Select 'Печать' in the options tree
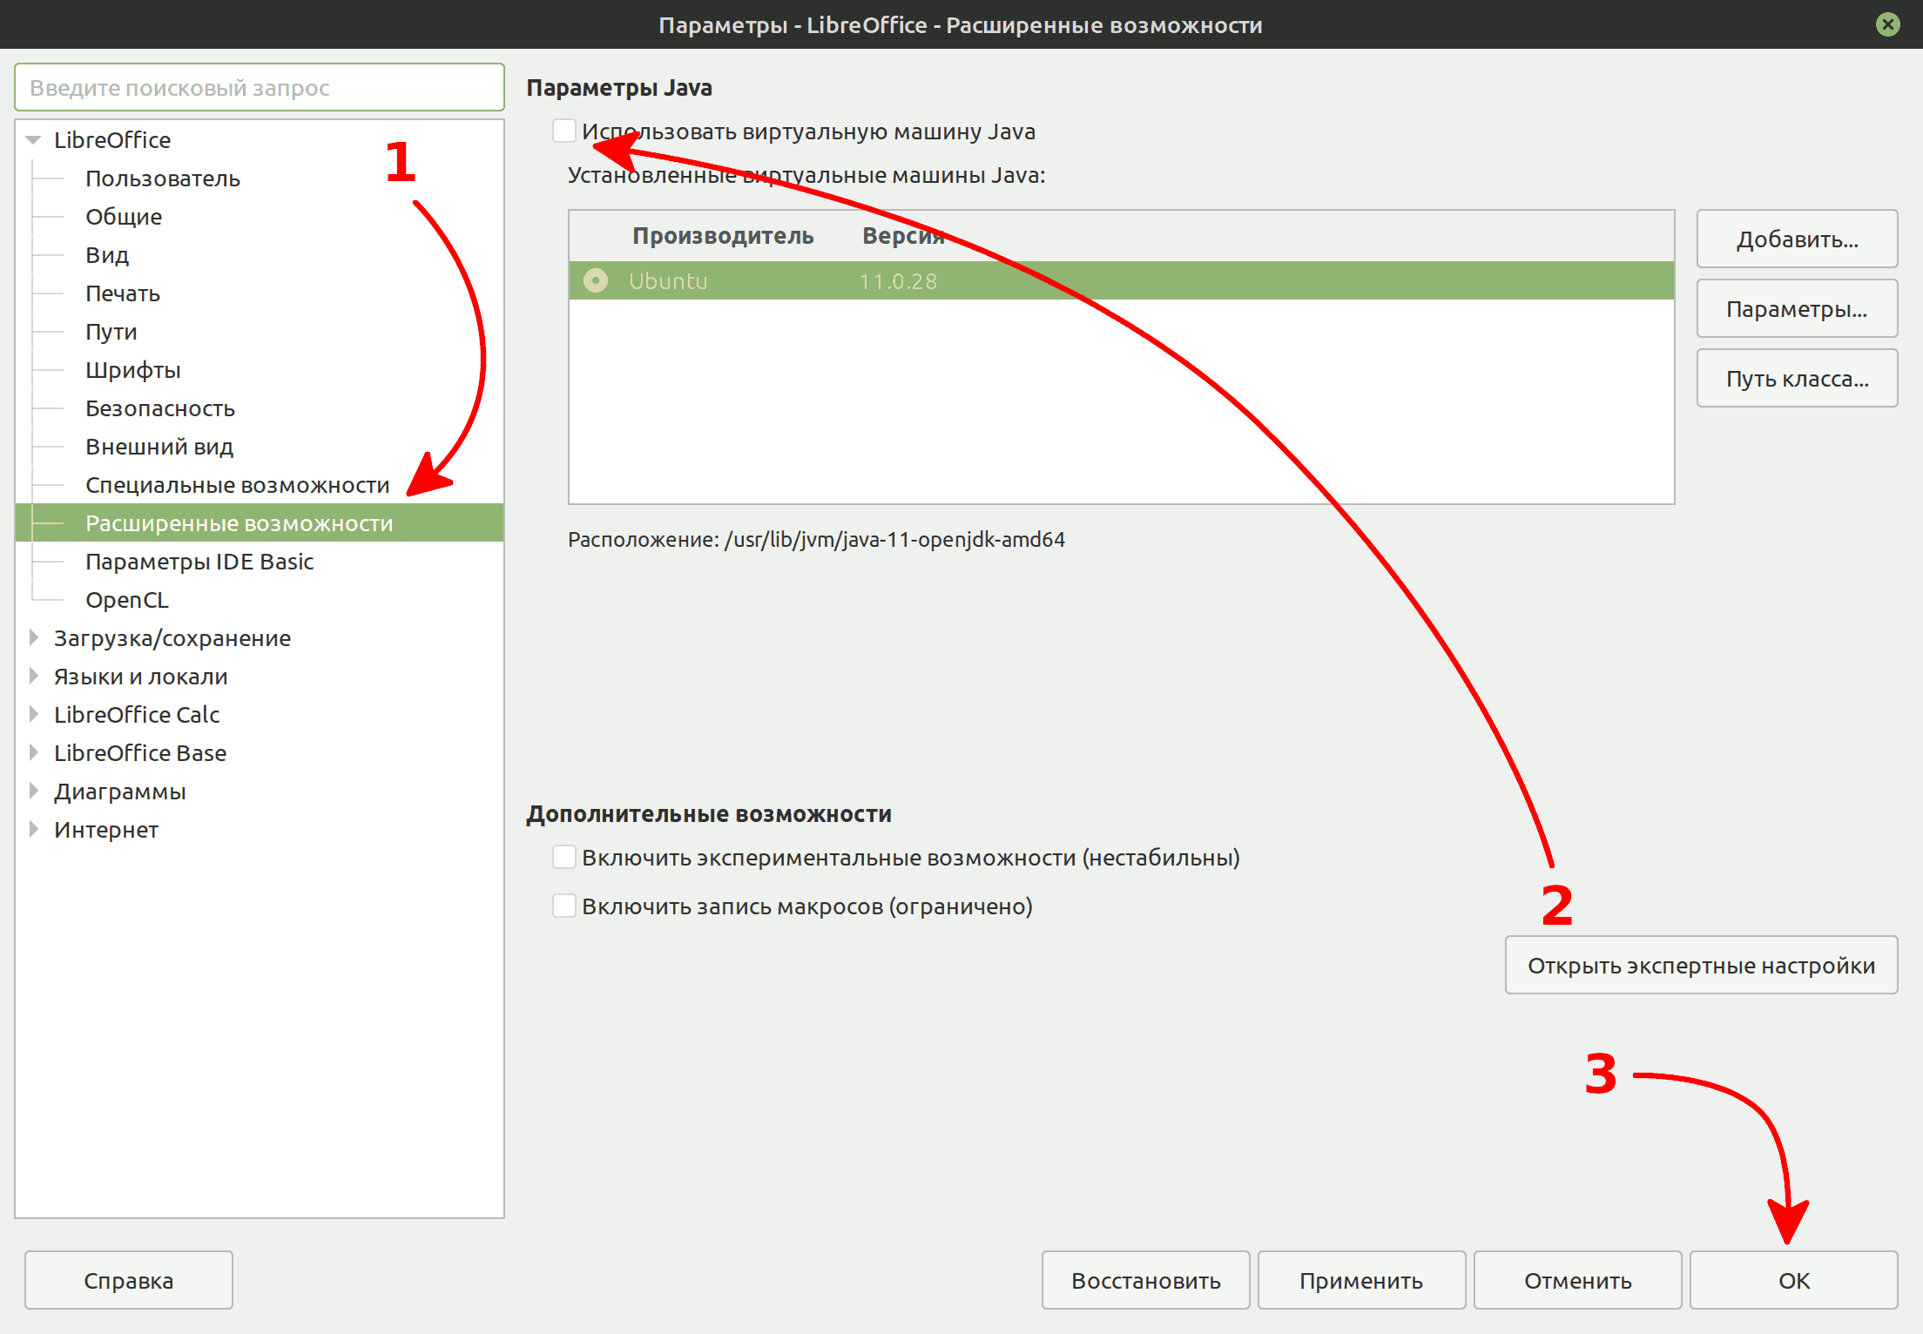Screen dimensions: 1923x1334 [123, 293]
